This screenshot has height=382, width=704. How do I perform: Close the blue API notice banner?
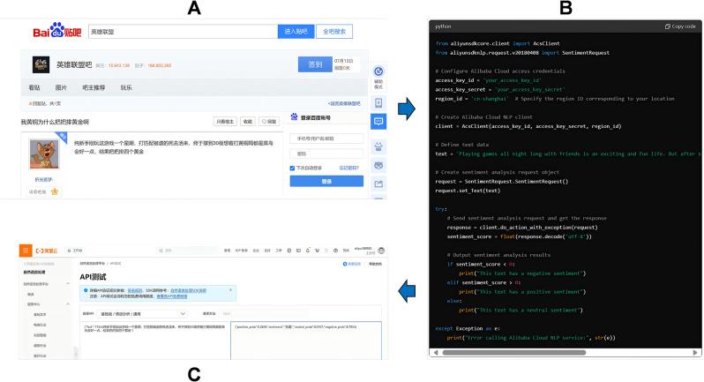(231, 290)
